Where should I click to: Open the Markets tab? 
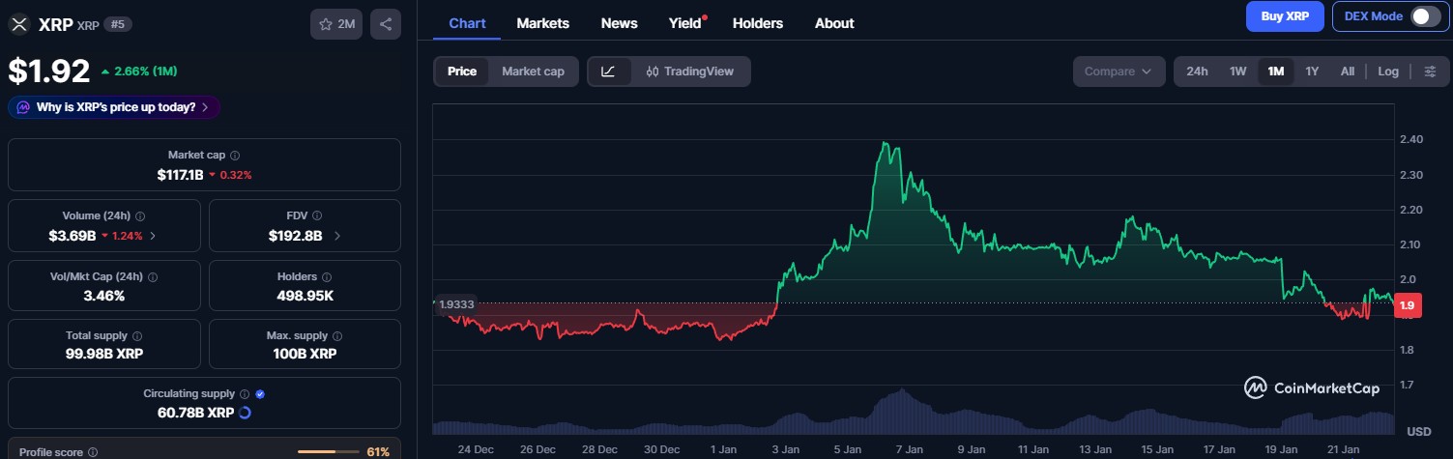click(543, 23)
